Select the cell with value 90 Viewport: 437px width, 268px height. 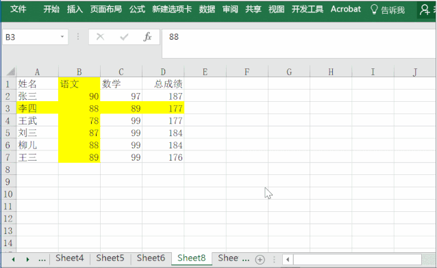point(79,96)
